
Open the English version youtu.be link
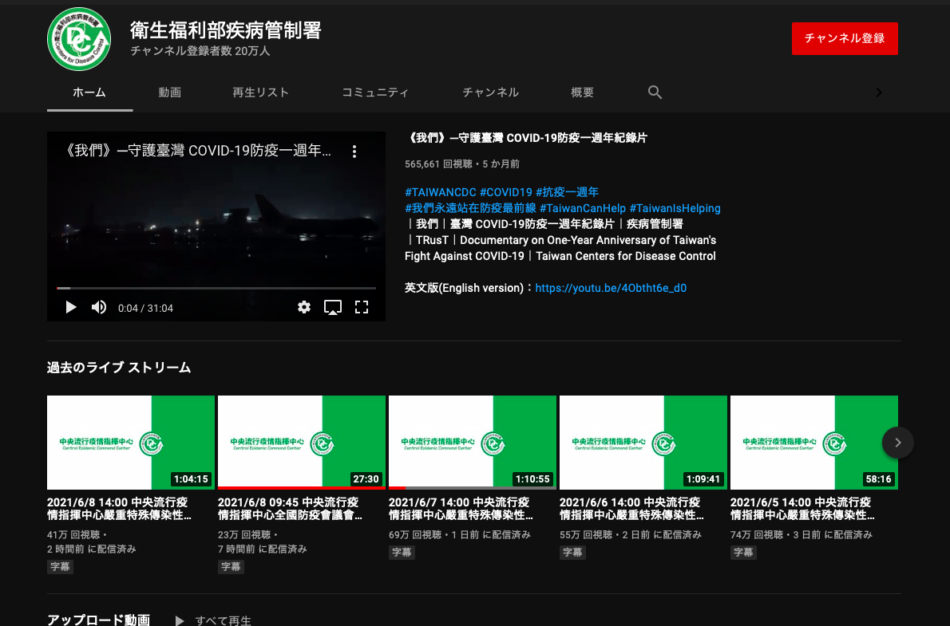click(611, 288)
